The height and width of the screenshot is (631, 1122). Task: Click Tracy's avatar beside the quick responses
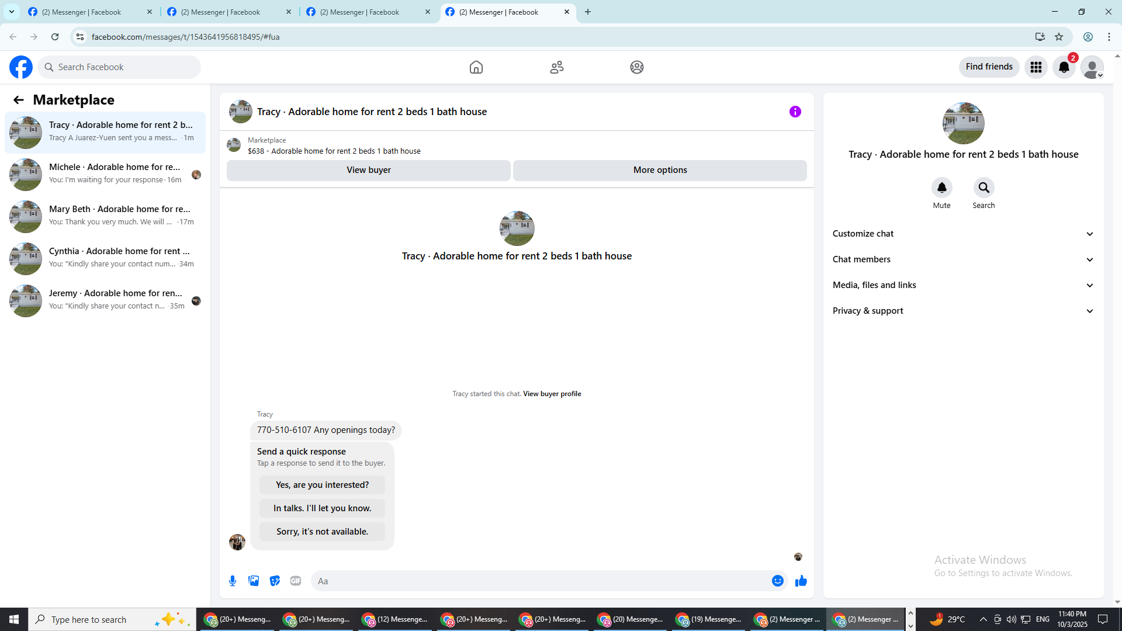point(237,542)
